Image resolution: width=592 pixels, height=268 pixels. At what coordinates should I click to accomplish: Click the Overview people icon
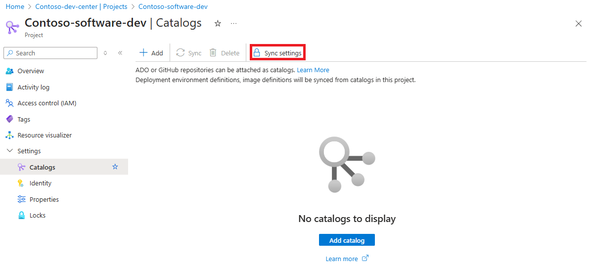10,71
